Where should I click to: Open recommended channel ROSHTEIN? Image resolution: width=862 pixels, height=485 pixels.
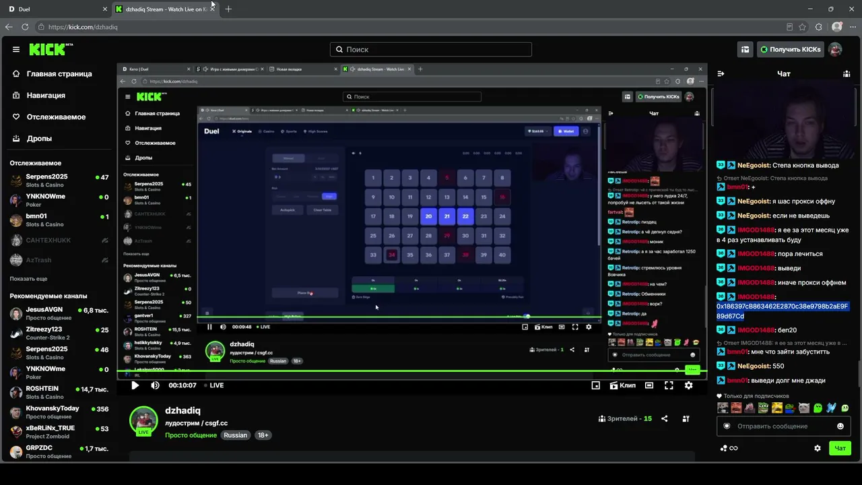[59, 393]
